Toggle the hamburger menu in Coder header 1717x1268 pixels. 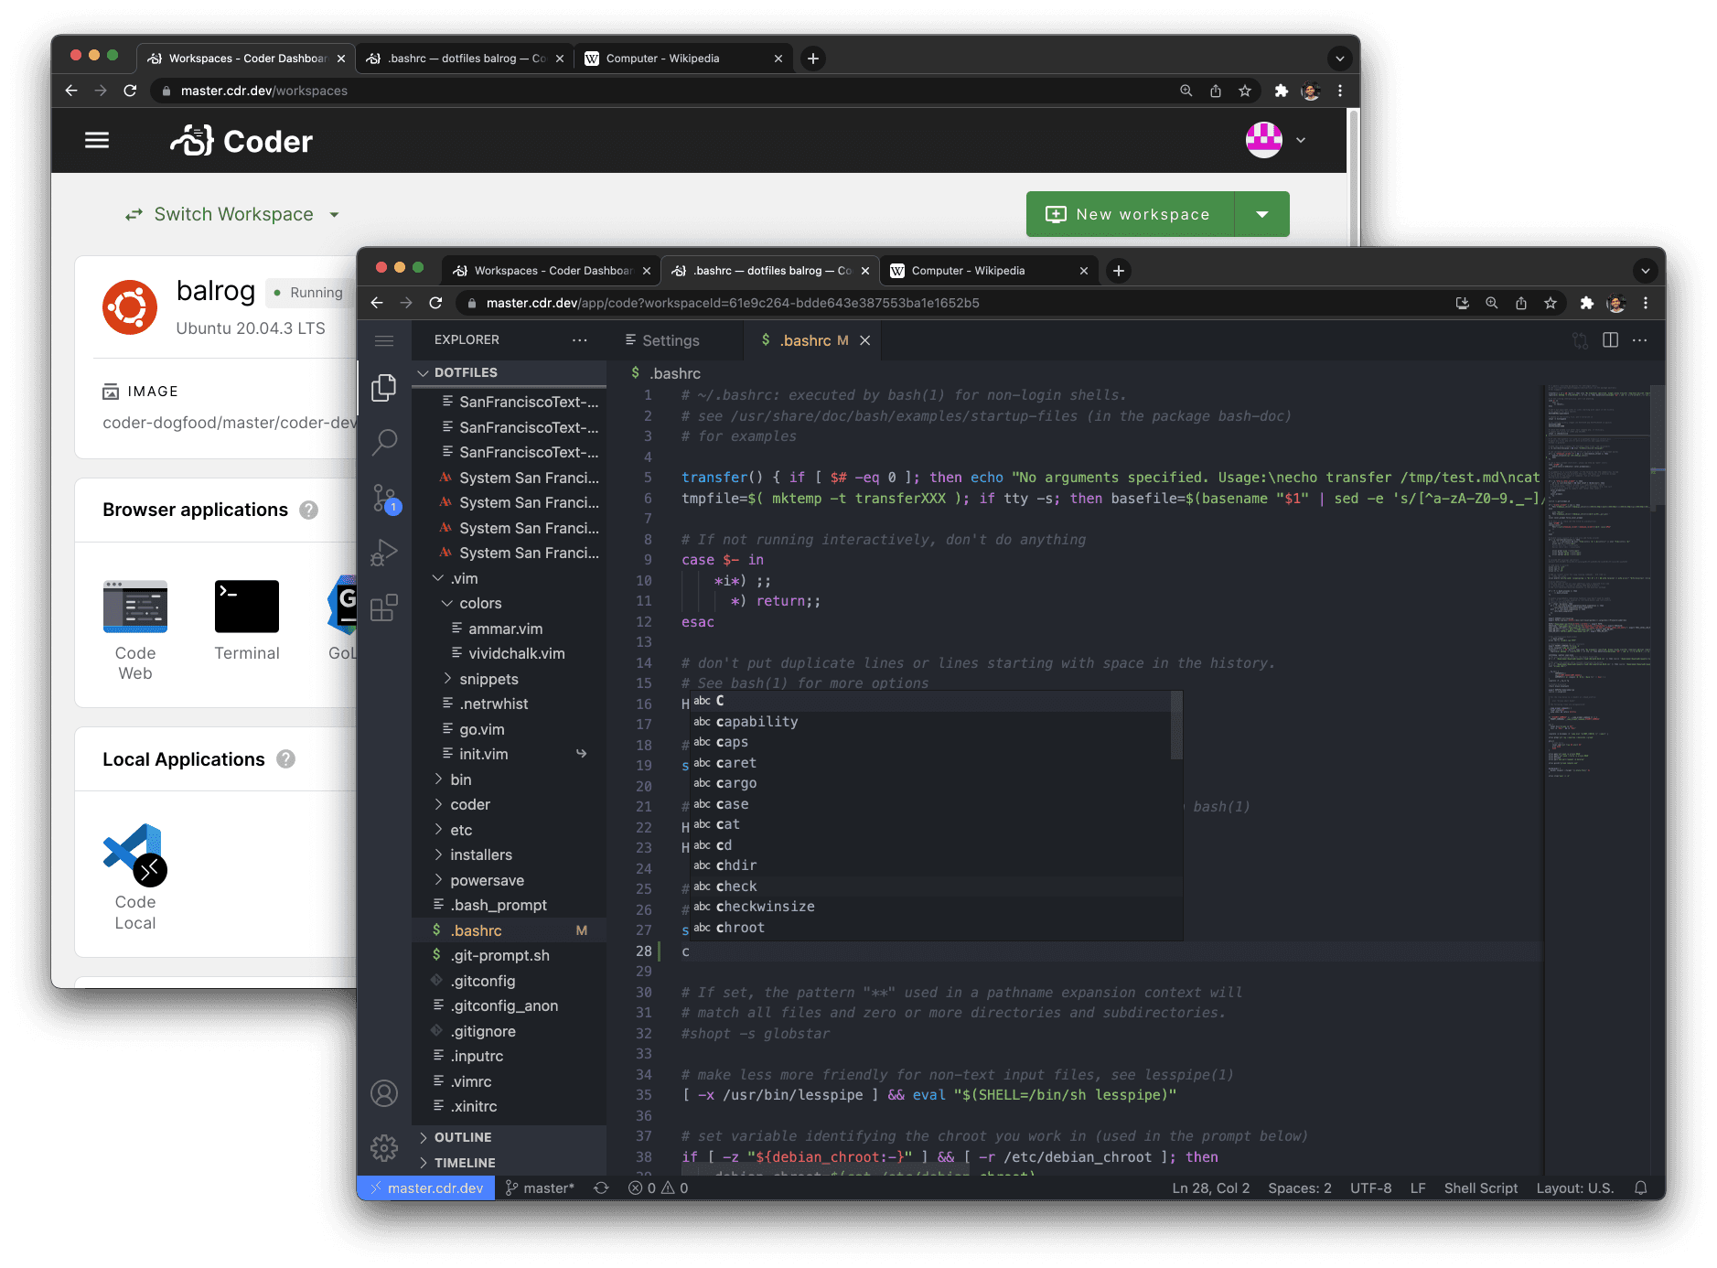(97, 140)
